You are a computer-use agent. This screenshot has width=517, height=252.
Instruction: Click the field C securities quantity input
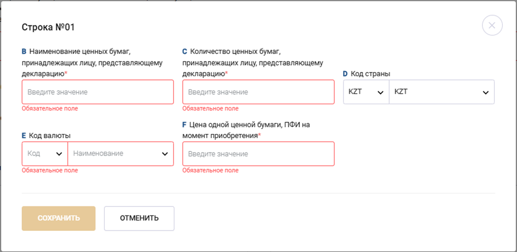(258, 92)
